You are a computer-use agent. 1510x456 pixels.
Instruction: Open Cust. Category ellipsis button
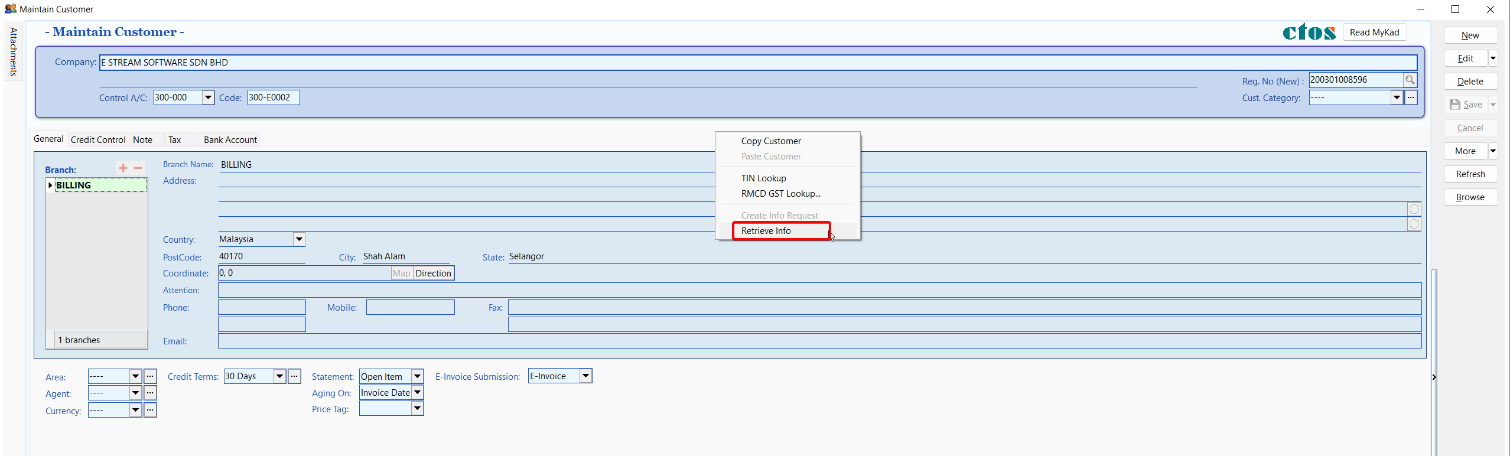click(1411, 97)
